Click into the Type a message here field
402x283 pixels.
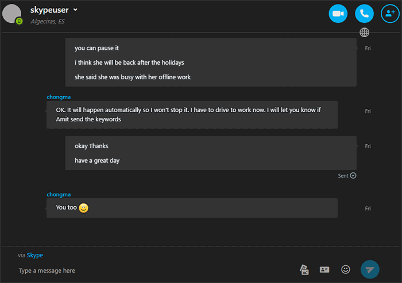[x=154, y=270]
